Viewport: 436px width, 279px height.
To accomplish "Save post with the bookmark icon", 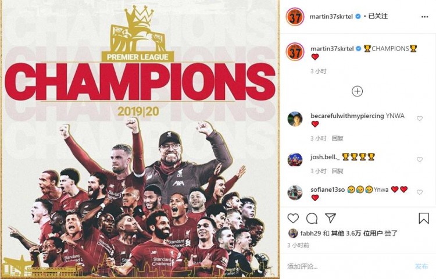I will click(x=424, y=218).
